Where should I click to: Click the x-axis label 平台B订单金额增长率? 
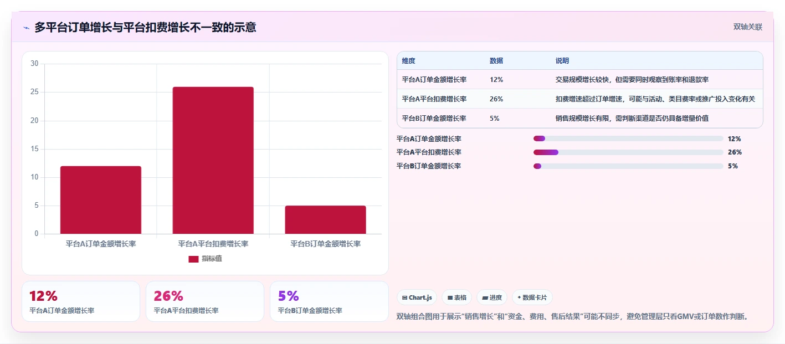point(326,244)
